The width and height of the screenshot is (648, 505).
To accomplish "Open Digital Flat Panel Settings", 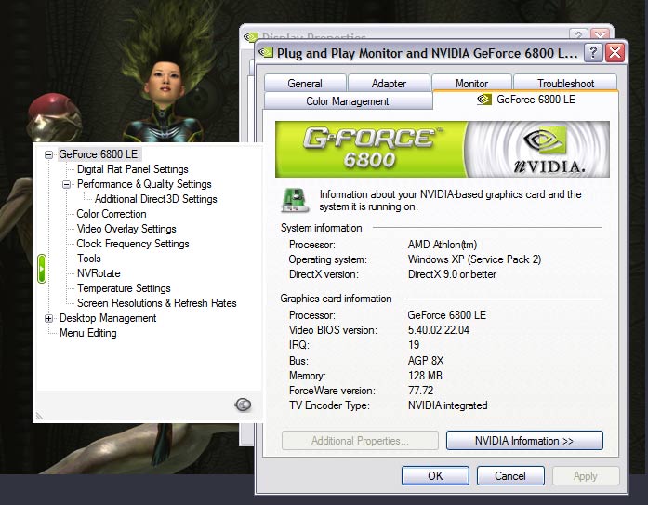I will coord(132,169).
